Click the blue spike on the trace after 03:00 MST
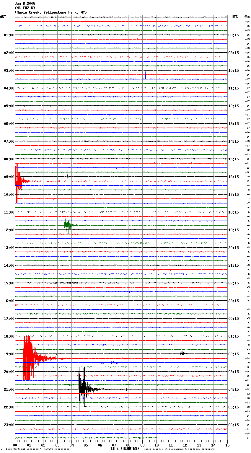 145,76
